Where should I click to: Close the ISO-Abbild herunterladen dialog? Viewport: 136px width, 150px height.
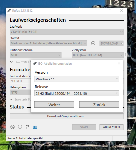pyautogui.click(x=119, y=63)
